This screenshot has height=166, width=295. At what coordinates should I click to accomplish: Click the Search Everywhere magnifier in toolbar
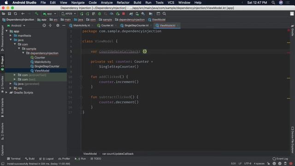click(x=164, y=14)
